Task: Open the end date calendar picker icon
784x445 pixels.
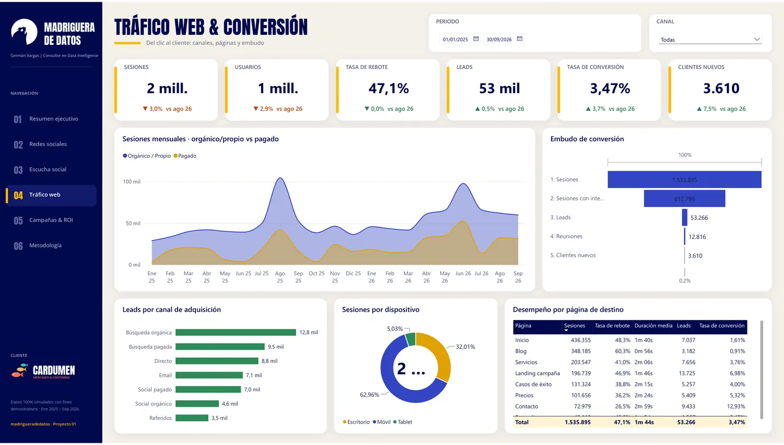Action: (520, 39)
